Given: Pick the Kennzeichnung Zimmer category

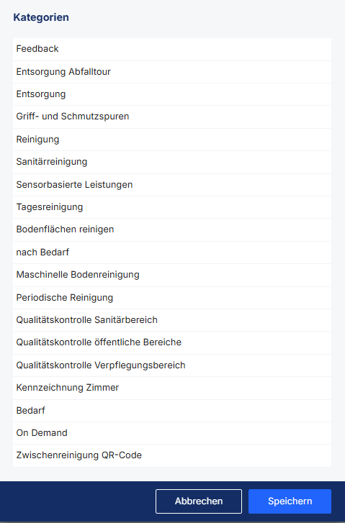Looking at the screenshot, I should [172, 388].
